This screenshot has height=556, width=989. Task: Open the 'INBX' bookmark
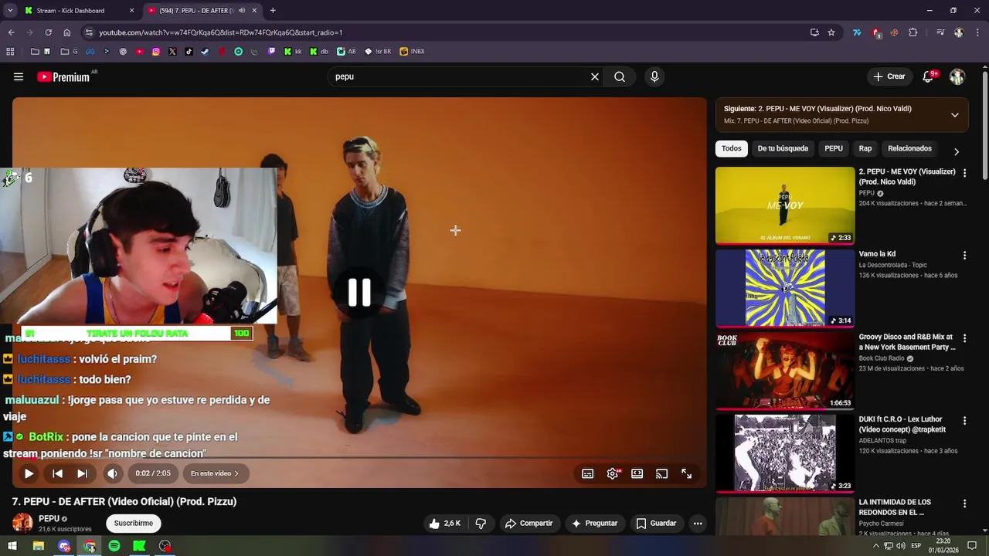(413, 52)
